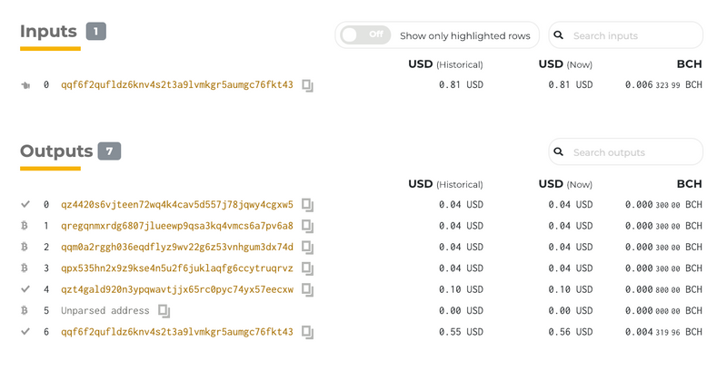Focus the Search inputs field

[x=626, y=35]
